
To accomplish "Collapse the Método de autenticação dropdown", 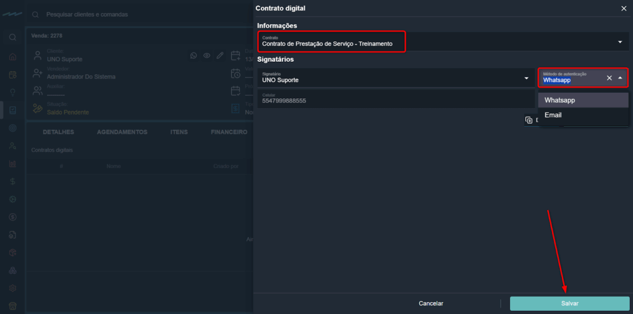I will (620, 78).
